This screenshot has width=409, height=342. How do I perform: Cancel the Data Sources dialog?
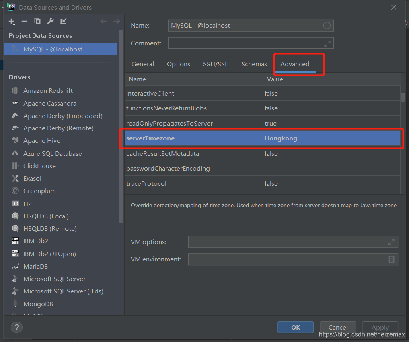click(337, 327)
